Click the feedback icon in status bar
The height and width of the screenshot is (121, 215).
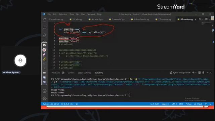(x=206, y=104)
